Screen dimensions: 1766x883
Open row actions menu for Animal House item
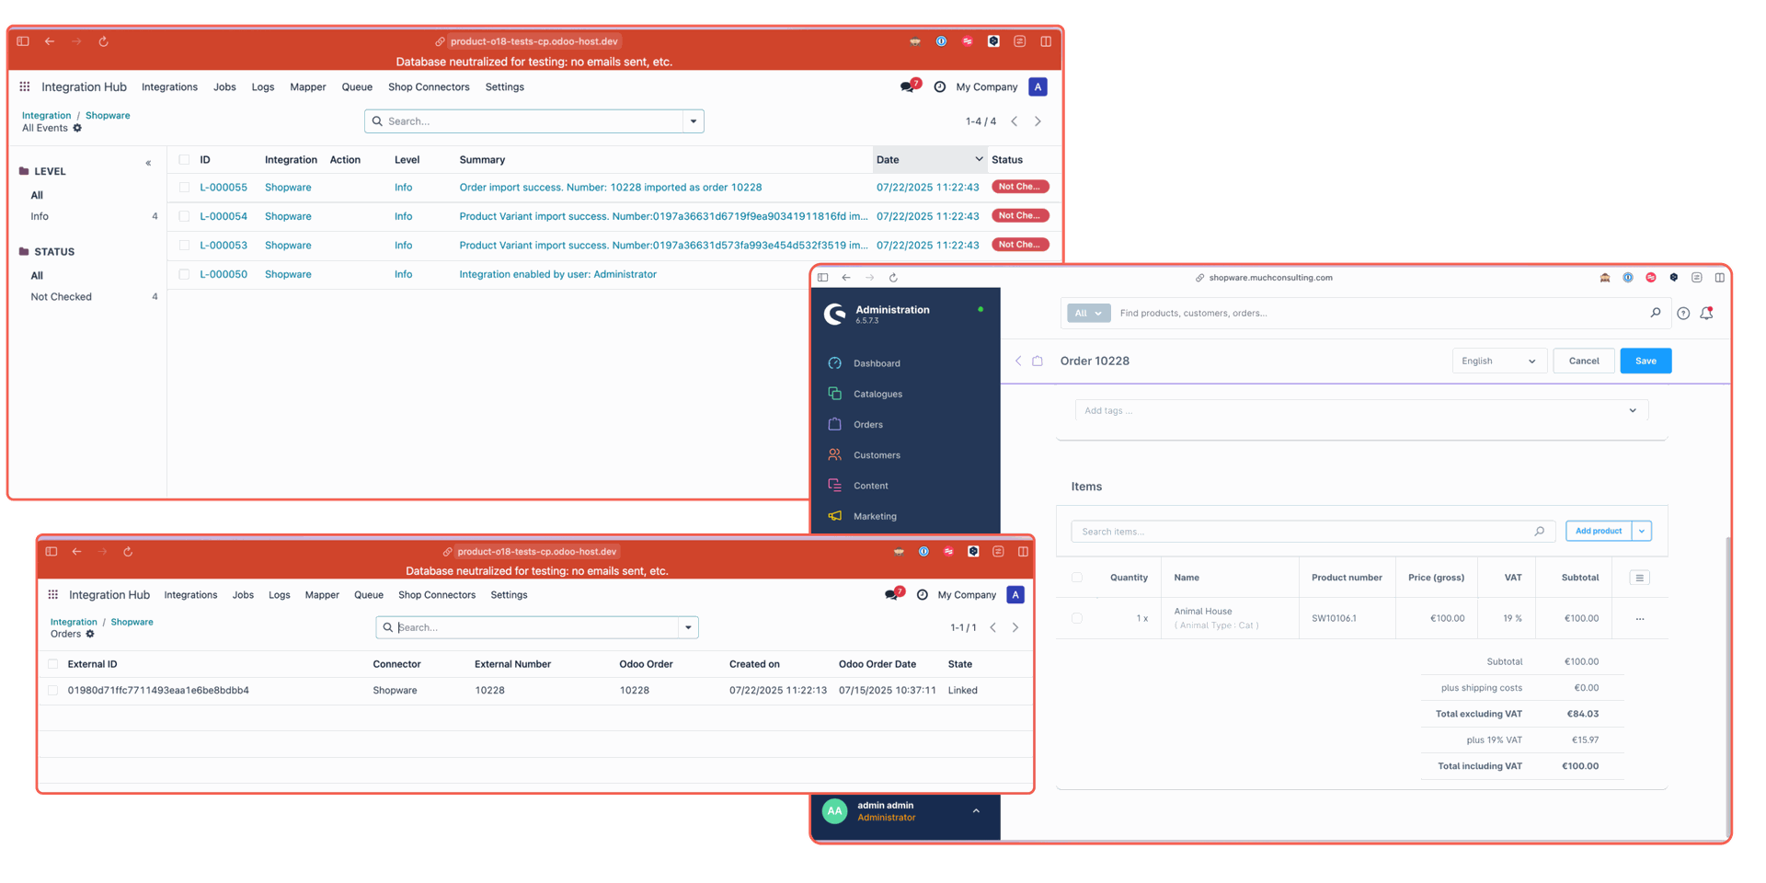pos(1640,619)
